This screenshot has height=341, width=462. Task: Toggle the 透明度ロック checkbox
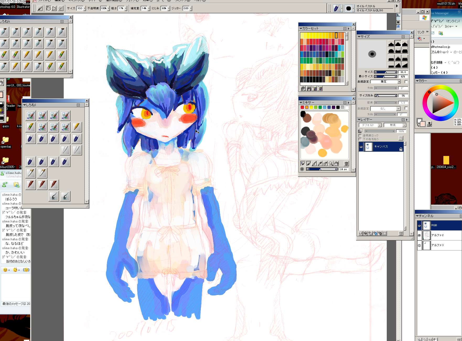point(360,136)
